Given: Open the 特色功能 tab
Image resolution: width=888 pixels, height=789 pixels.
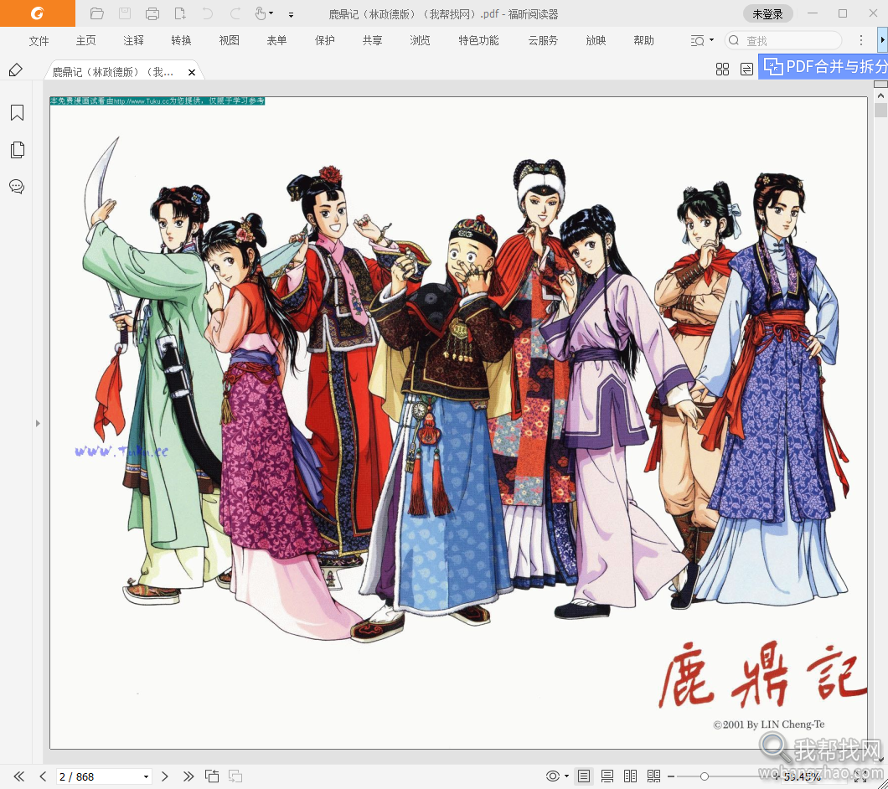Looking at the screenshot, I should (x=478, y=41).
